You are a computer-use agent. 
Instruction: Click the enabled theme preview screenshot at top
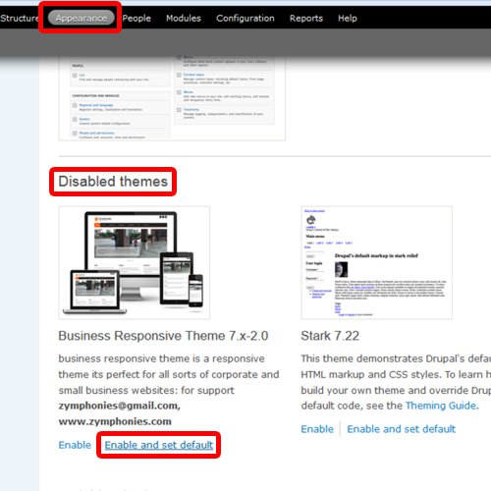pos(172,98)
